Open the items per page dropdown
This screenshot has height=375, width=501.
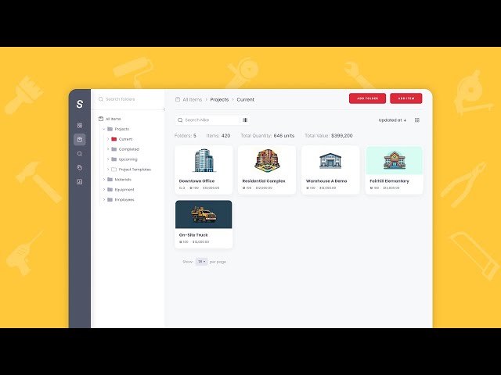(x=201, y=262)
